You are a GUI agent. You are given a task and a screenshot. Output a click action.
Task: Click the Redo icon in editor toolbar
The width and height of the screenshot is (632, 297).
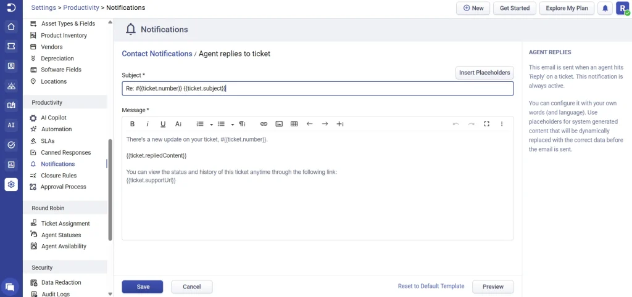tap(471, 124)
